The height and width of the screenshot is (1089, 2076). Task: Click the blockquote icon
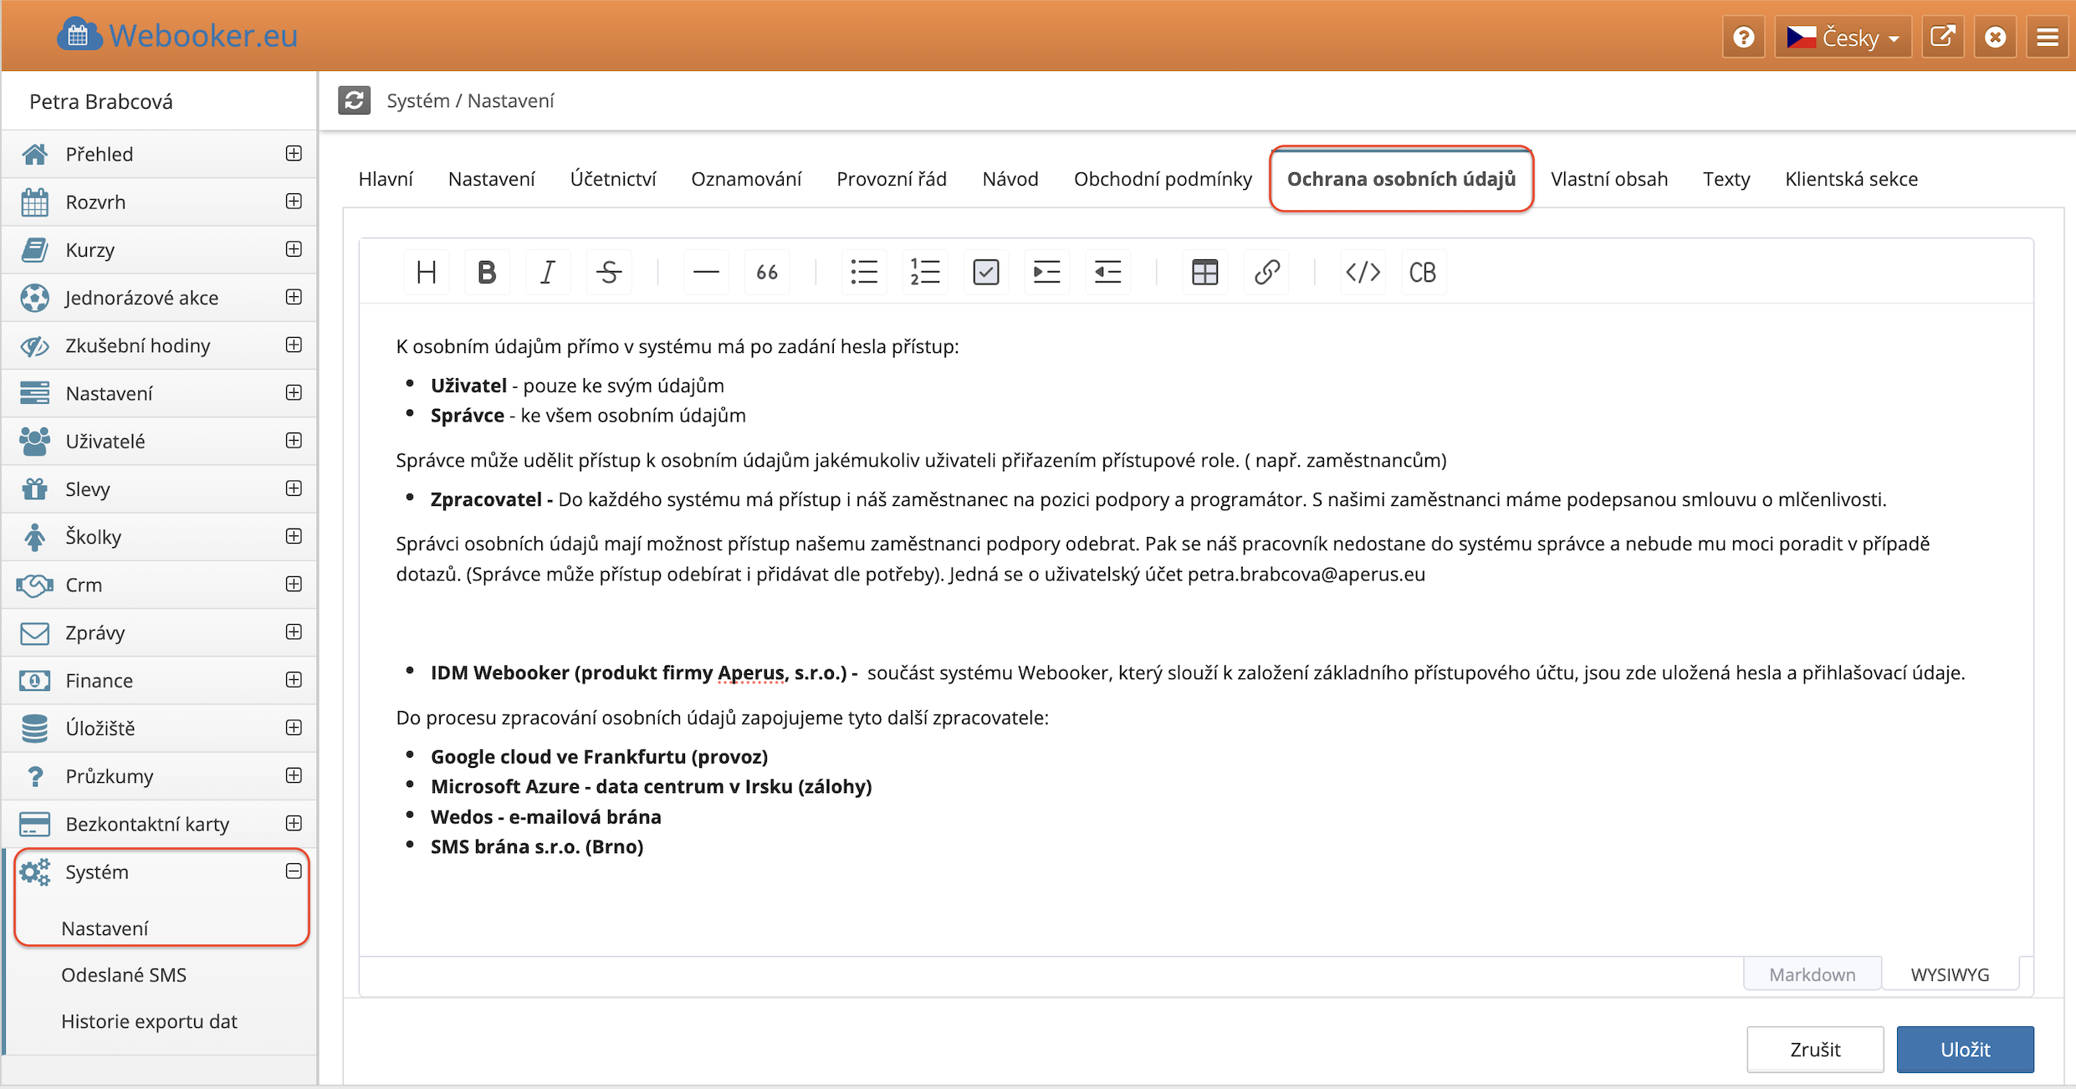tap(767, 272)
